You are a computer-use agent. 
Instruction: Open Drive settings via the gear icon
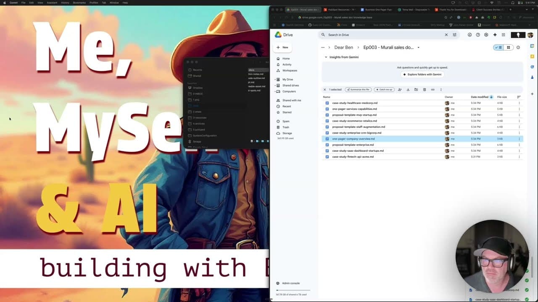(487, 35)
